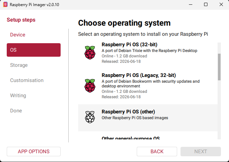
Task: Click 'A port of Debian Bookworm' description text
Action: coord(151,84)
